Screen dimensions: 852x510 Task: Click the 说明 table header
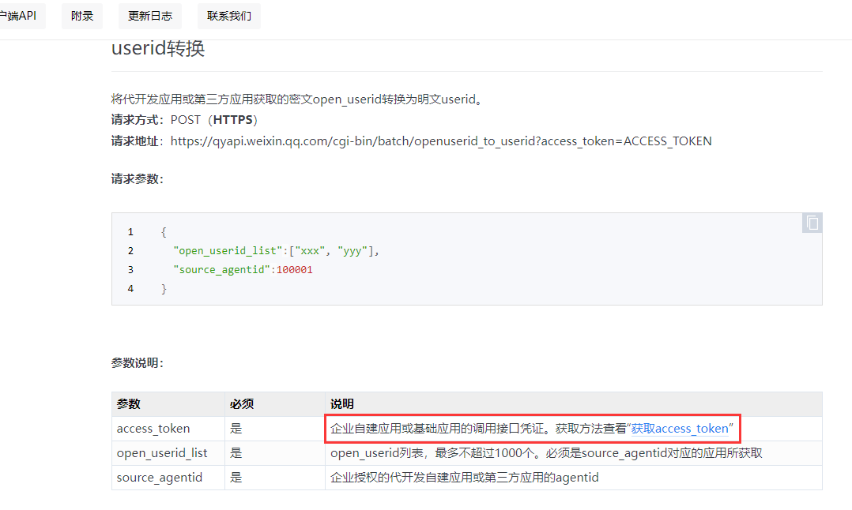(x=341, y=403)
